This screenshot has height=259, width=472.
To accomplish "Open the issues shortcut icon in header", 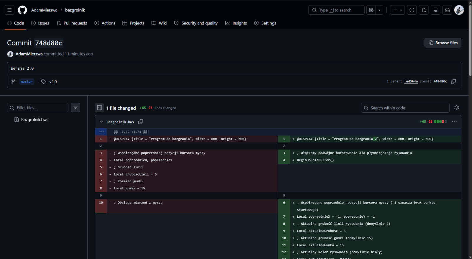I will [412, 10].
